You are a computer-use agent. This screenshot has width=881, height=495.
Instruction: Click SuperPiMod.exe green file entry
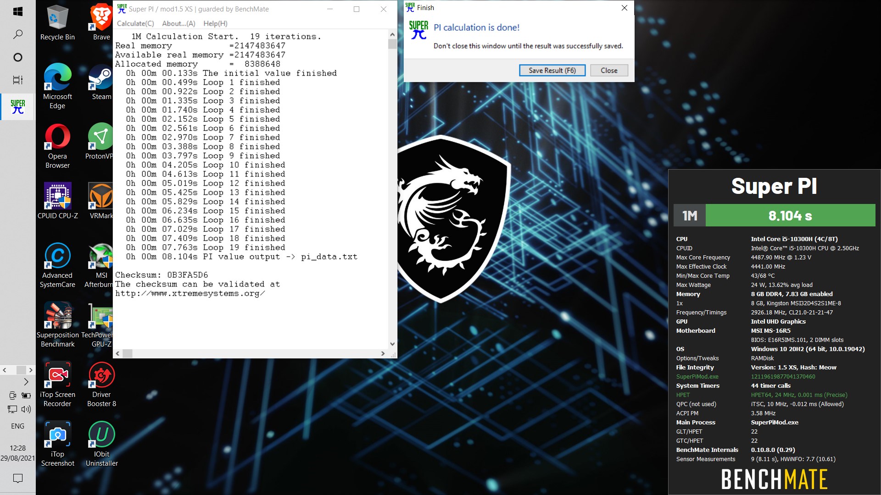tap(697, 376)
